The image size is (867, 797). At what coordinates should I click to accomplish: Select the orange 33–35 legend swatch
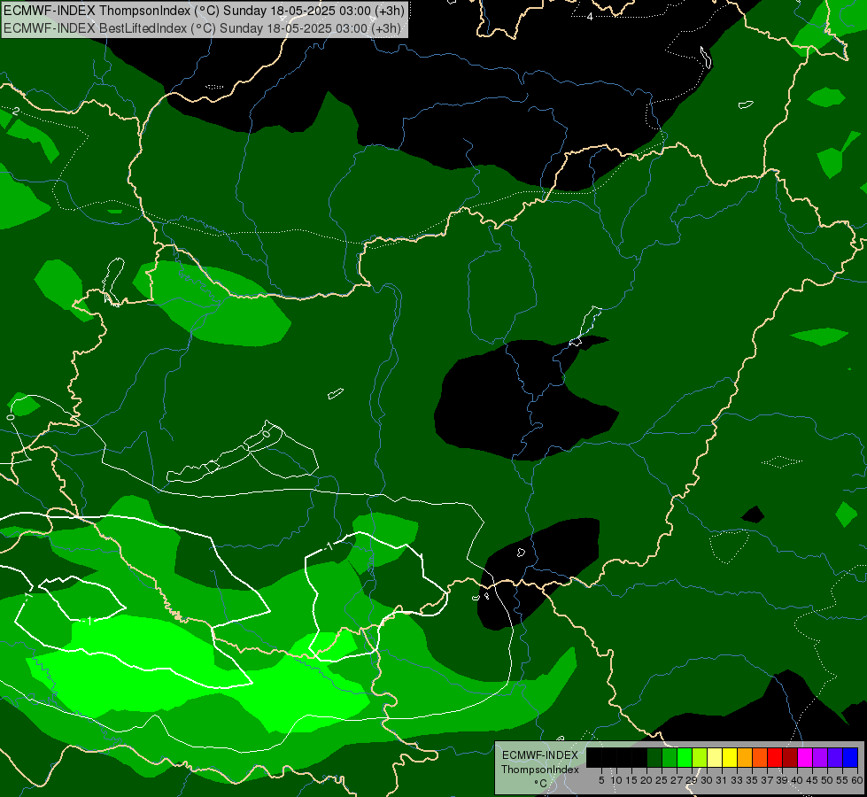[744, 758]
